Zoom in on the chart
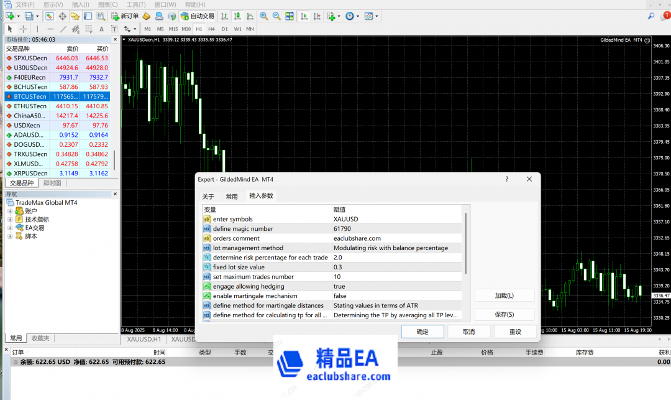 click(264, 16)
